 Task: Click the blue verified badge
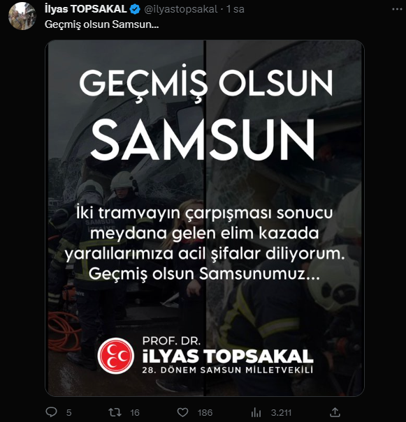(x=135, y=10)
